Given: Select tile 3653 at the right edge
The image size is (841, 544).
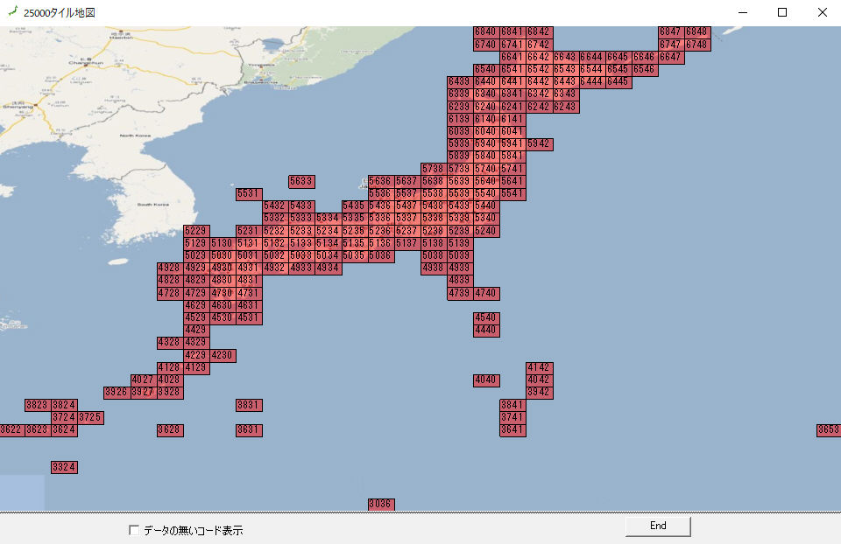Looking at the screenshot, I should (829, 430).
